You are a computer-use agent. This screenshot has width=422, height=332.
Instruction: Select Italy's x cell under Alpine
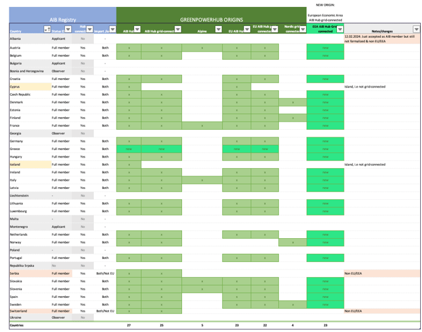click(202, 180)
